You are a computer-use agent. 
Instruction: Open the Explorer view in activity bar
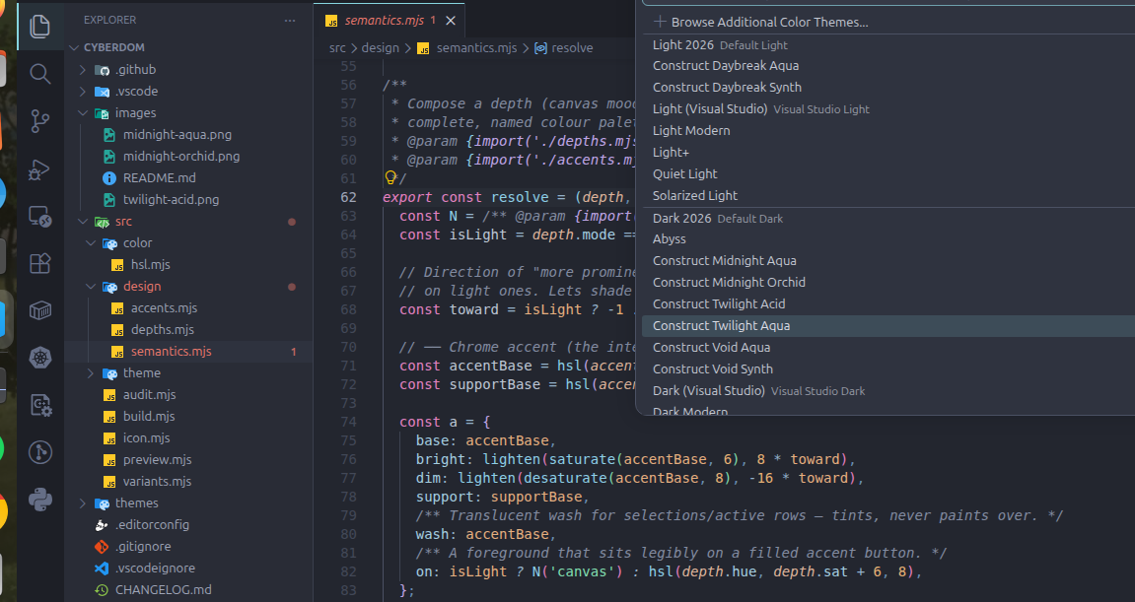pyautogui.click(x=39, y=27)
